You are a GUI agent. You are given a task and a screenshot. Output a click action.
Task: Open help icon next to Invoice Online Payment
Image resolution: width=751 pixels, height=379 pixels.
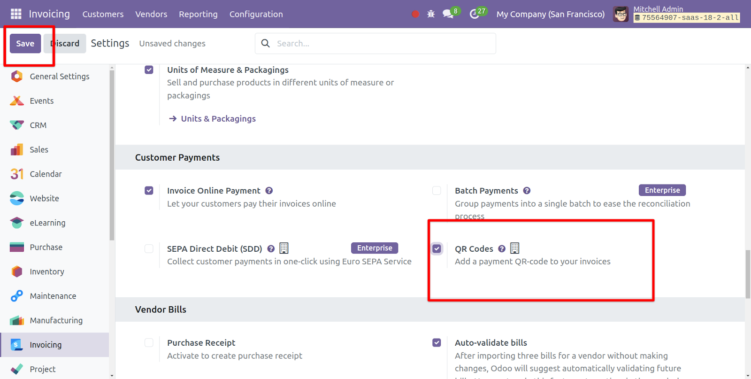[x=269, y=191]
